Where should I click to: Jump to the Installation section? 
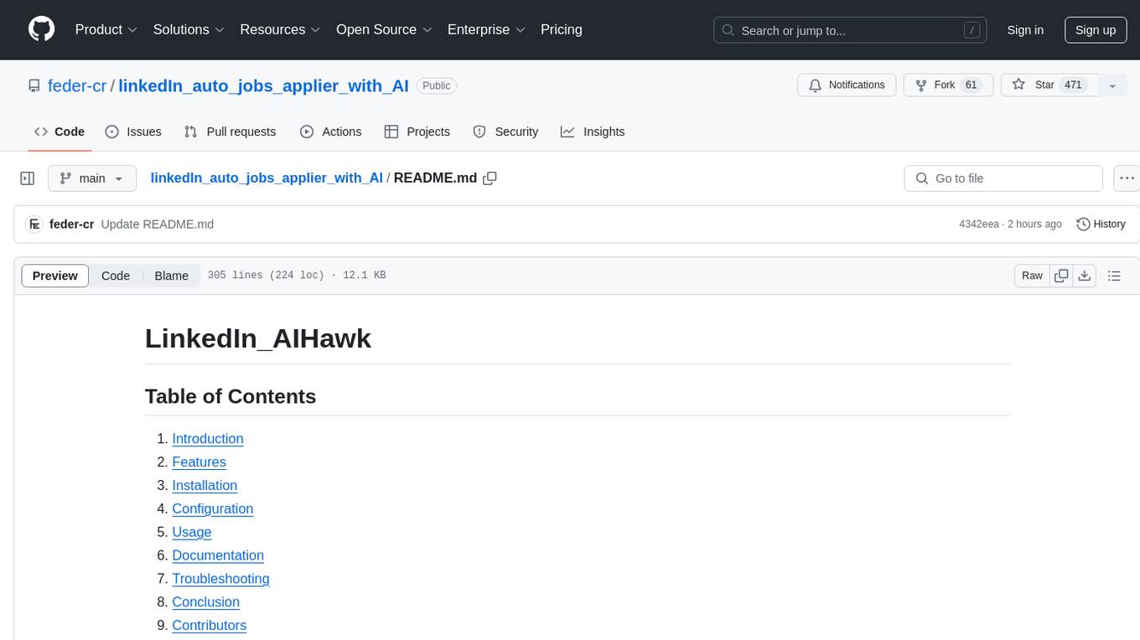pos(205,486)
